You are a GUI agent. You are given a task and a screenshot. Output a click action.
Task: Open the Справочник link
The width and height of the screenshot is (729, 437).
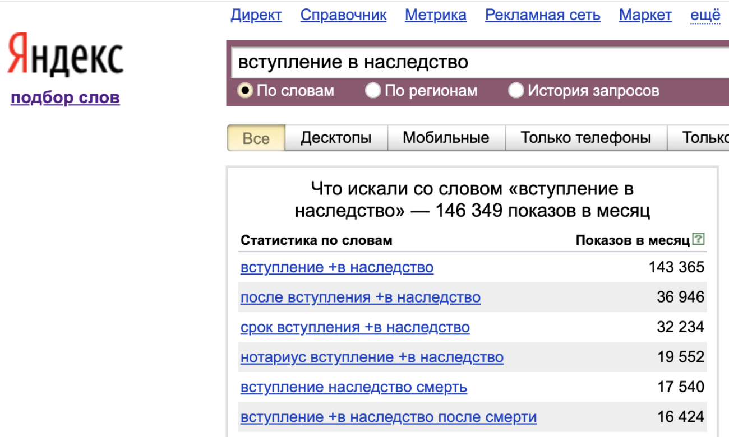pos(343,15)
